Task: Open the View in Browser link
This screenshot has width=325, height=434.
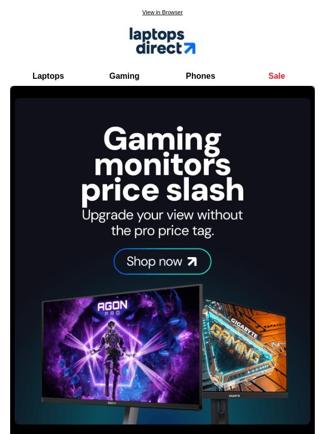Action: click(162, 13)
